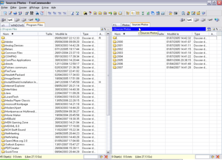The width and height of the screenshot is (222, 160).
Task: Select network drive in right drive bar
Action: pos(217,20)
